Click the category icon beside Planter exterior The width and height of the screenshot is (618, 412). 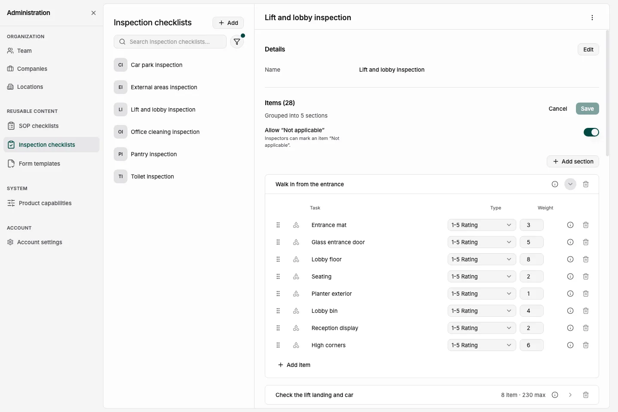296,294
